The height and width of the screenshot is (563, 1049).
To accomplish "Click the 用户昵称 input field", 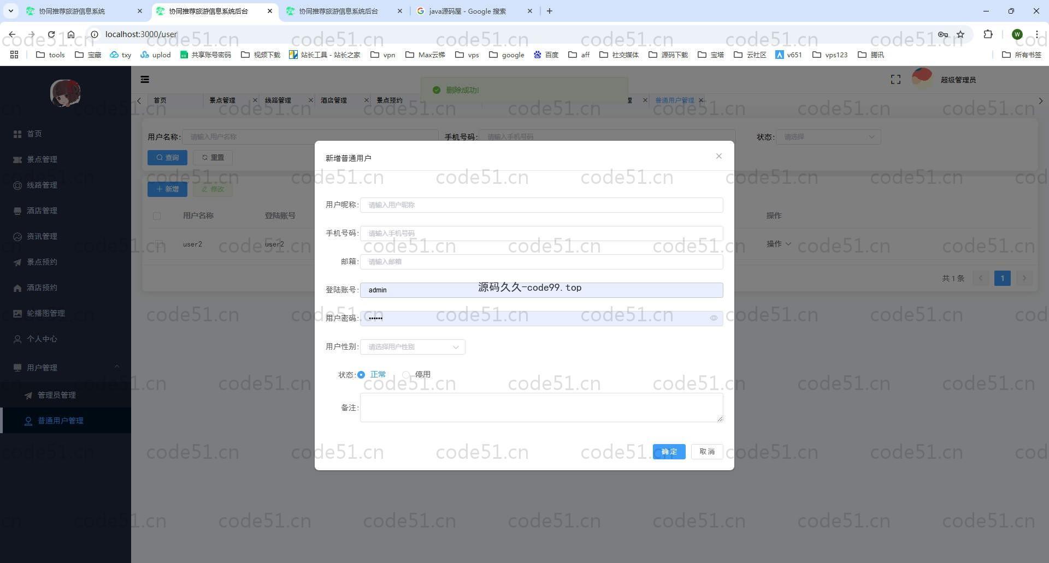I will tap(541, 205).
